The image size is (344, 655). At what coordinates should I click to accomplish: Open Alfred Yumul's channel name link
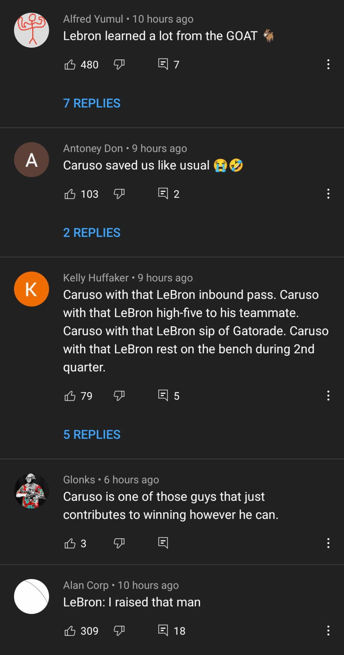(x=93, y=19)
